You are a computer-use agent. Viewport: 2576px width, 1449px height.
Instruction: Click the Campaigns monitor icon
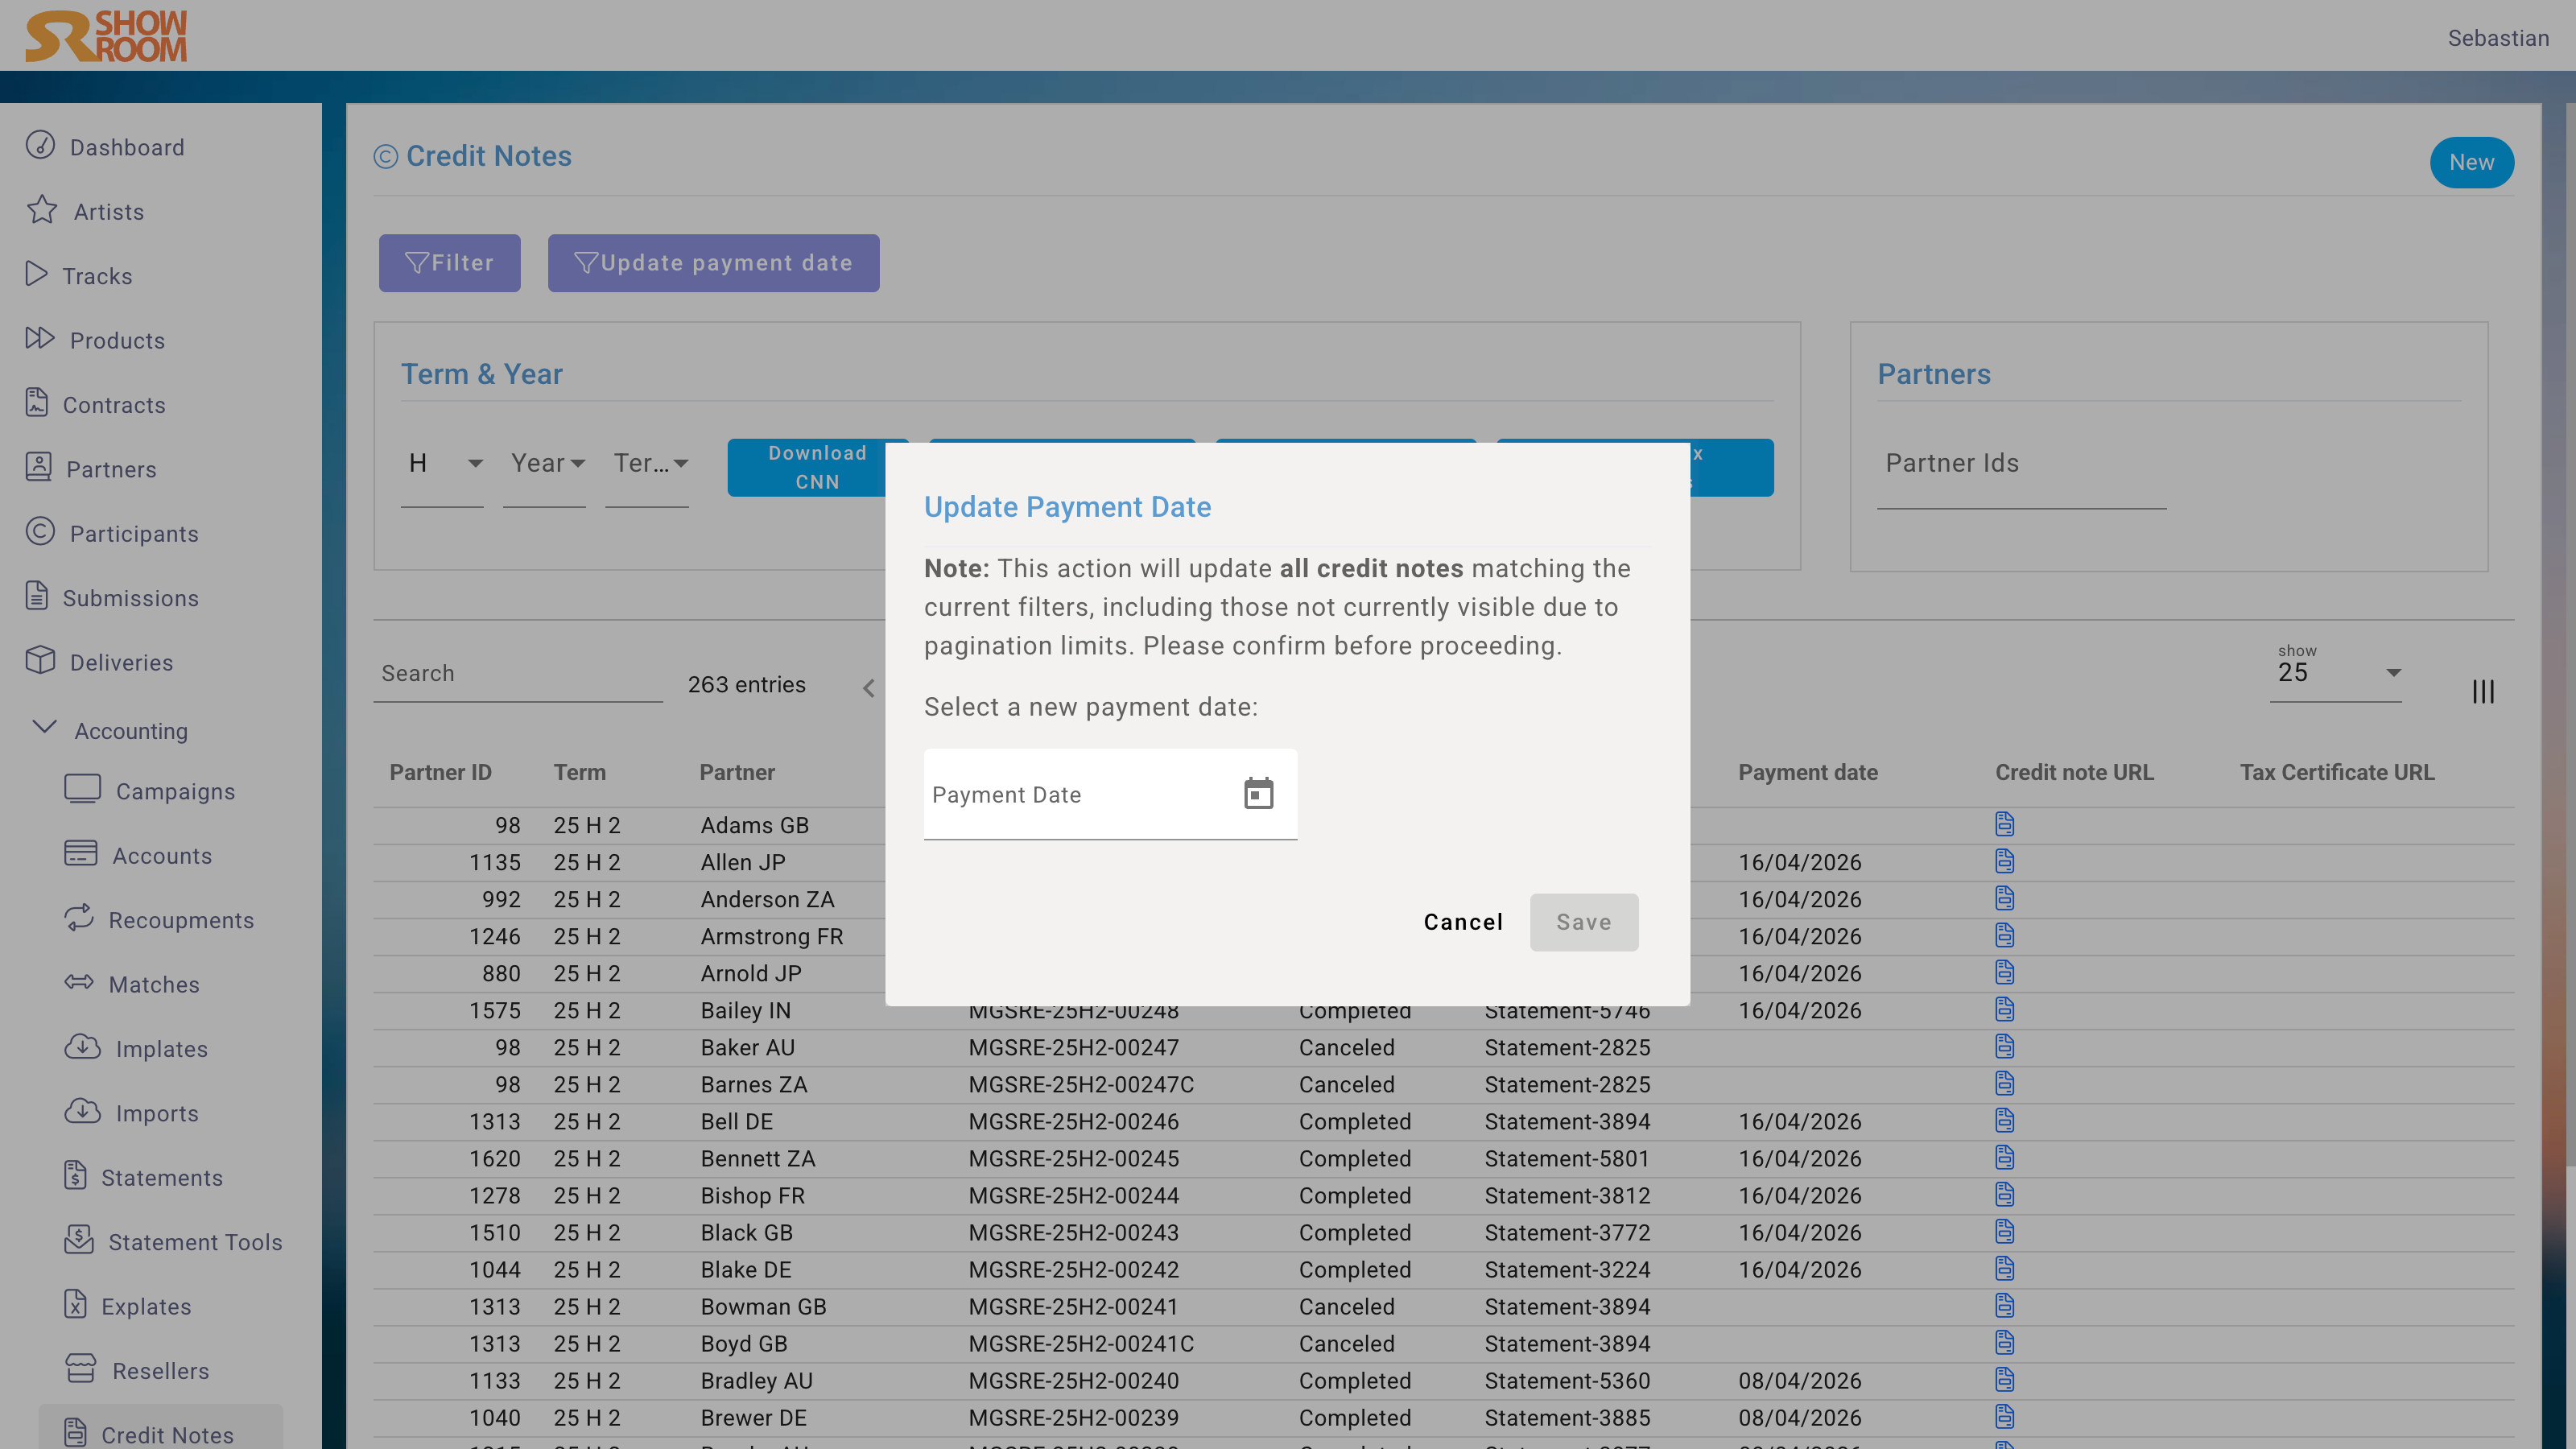coord(82,789)
